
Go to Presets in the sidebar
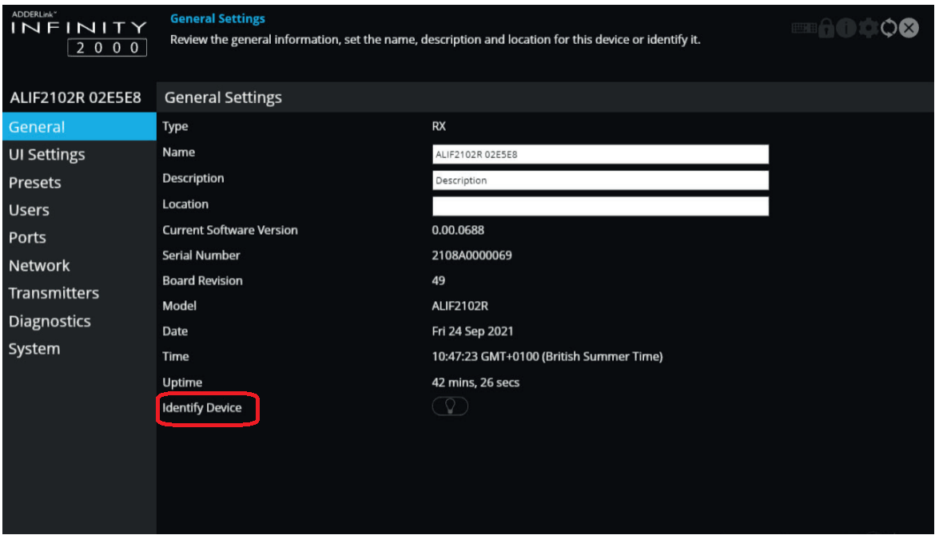79,182
